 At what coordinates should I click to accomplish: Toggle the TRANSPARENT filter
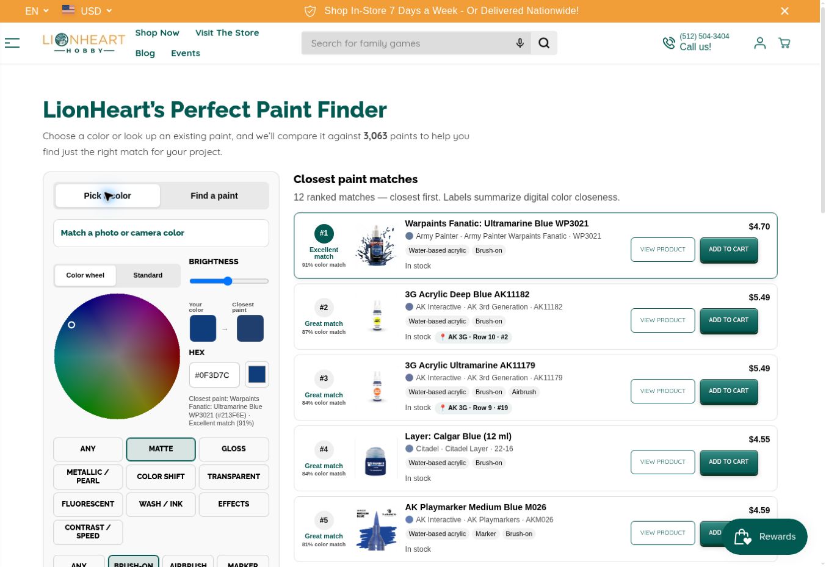coord(234,477)
